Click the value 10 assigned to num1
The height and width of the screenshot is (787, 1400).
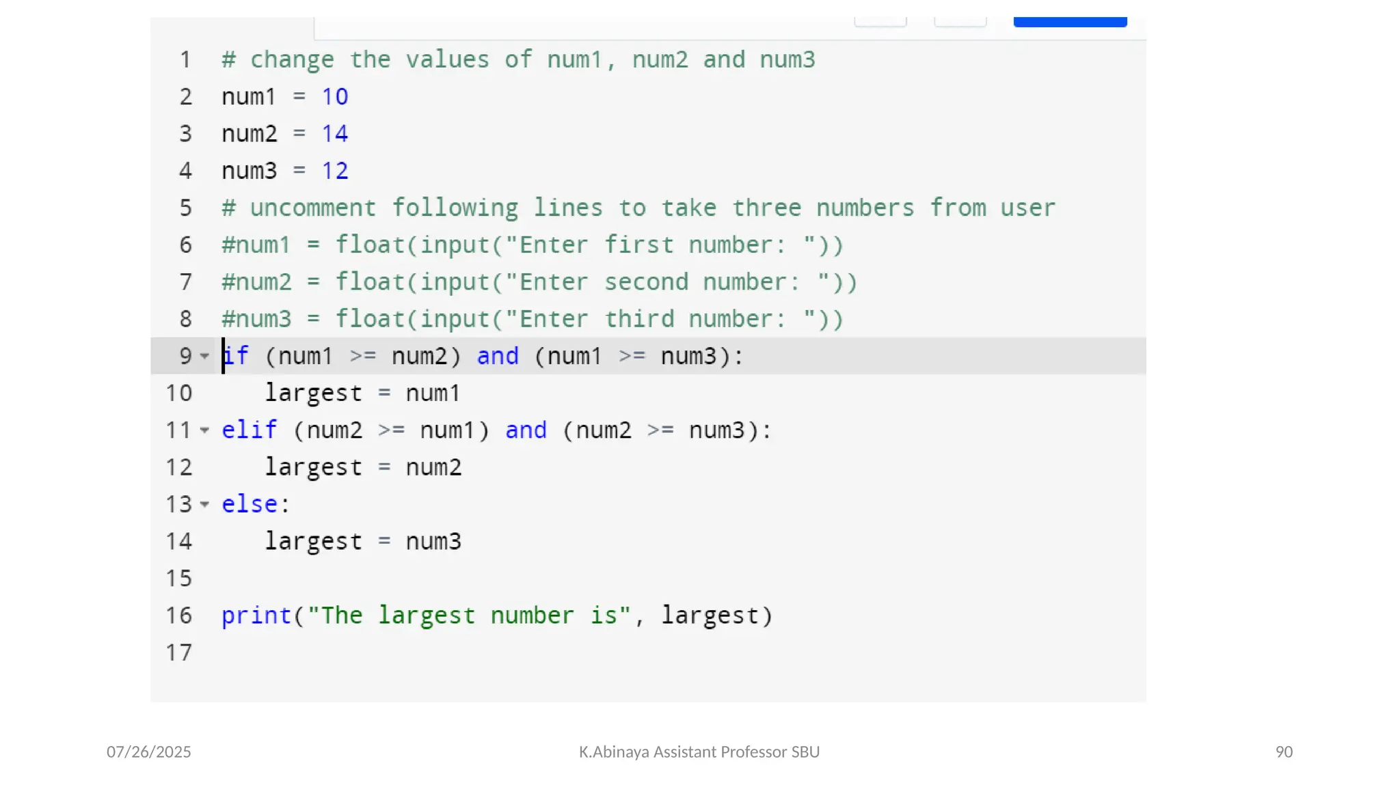(335, 97)
